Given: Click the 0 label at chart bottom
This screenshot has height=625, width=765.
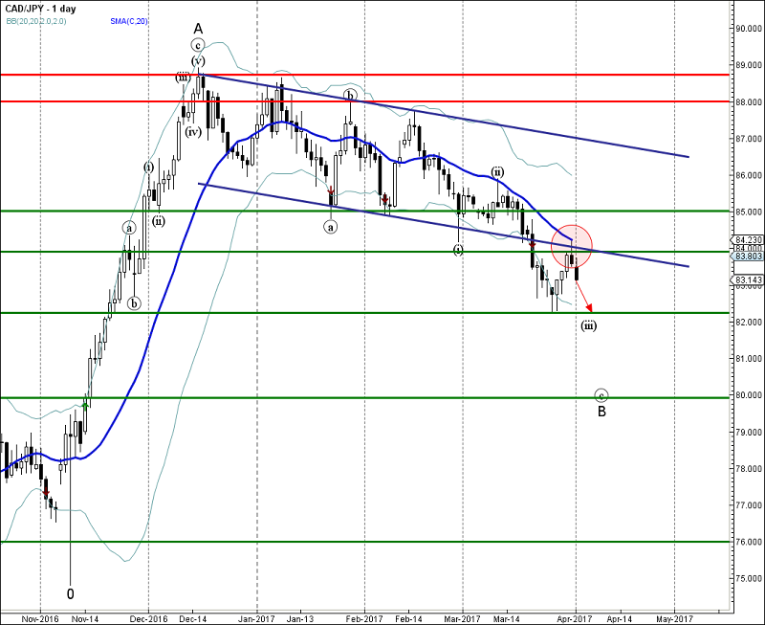Looking at the screenshot, I should pos(71,592).
